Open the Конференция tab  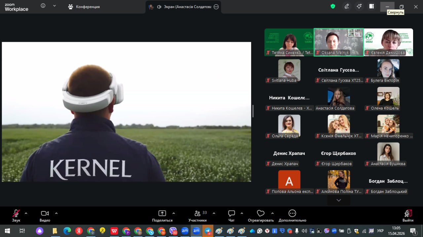[x=84, y=7]
